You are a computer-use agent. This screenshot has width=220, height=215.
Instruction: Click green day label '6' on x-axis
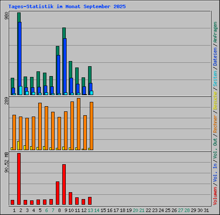coord(46,210)
